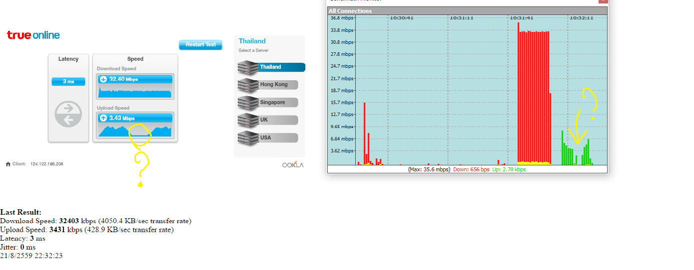Click the Up 2.78 kbps status text
The width and height of the screenshot is (694, 270).
[509, 169]
